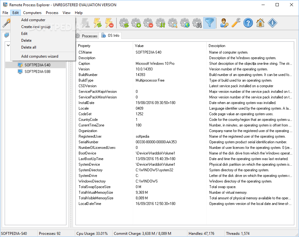Open the Computers menu
299x237 pixels.
pos(32,12)
